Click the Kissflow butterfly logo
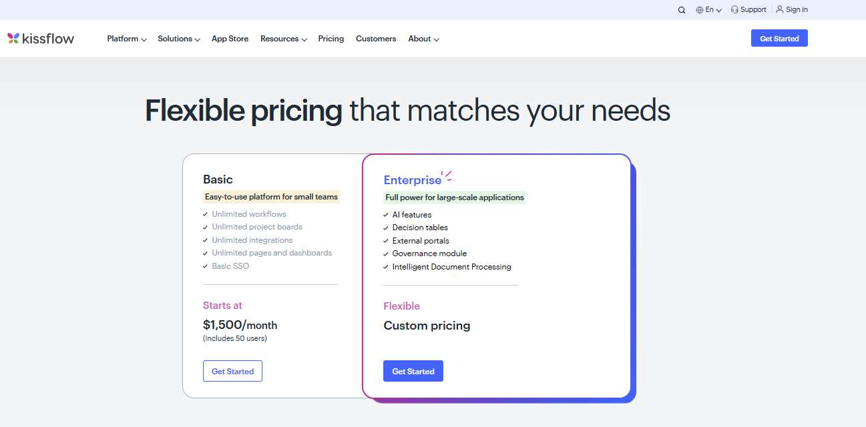This screenshot has width=866, height=427. pos(13,39)
